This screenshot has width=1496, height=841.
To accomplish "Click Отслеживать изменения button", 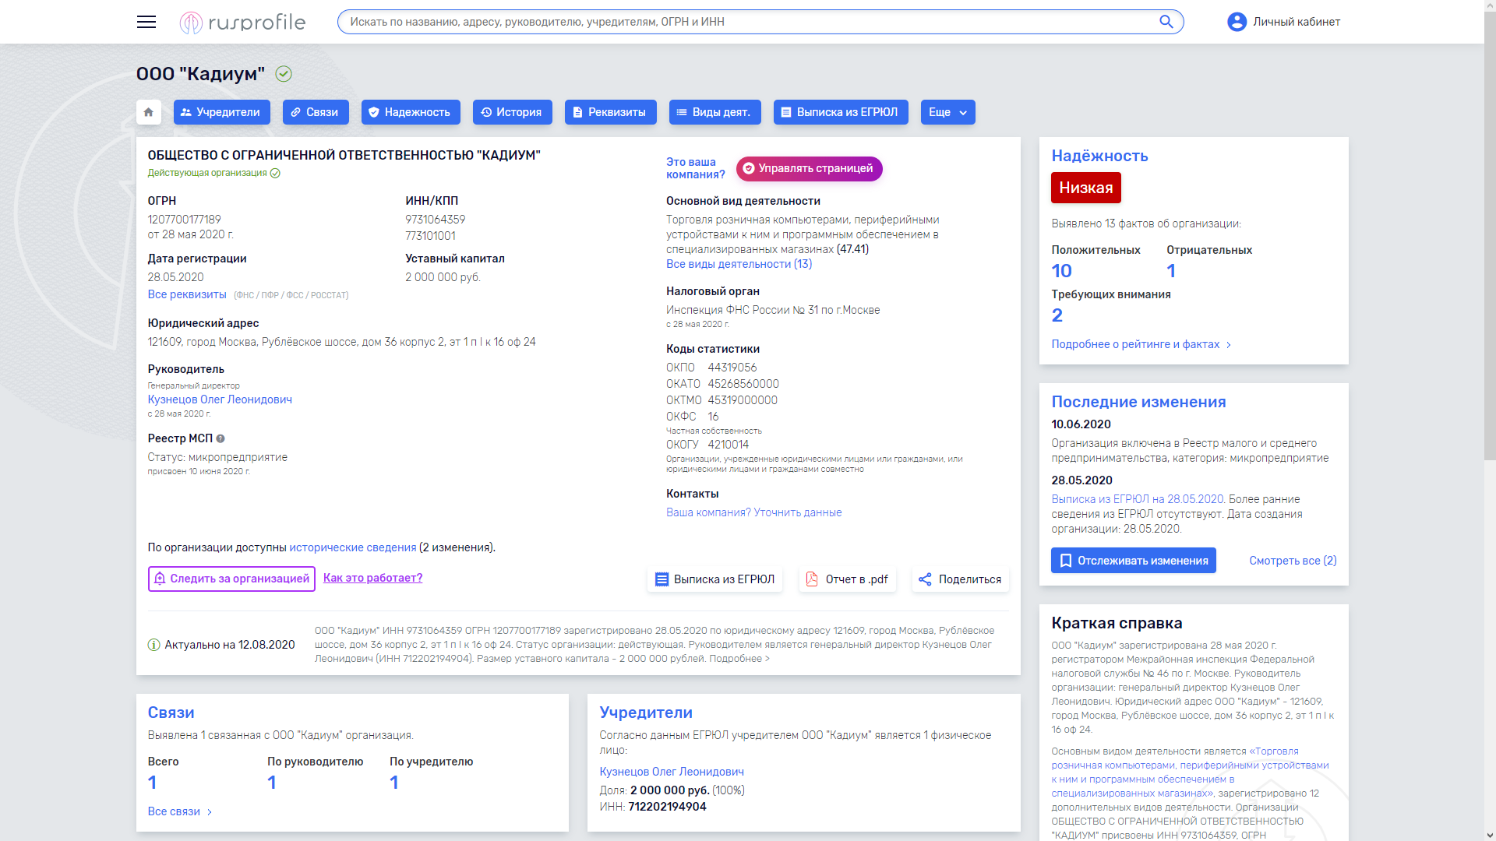I will pyautogui.click(x=1133, y=561).
